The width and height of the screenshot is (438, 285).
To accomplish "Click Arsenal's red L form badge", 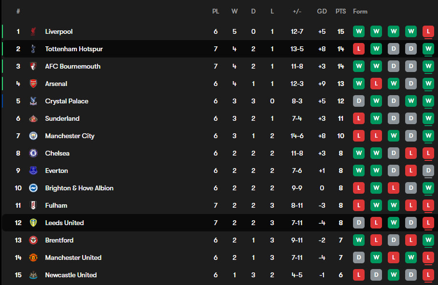I will click(376, 84).
